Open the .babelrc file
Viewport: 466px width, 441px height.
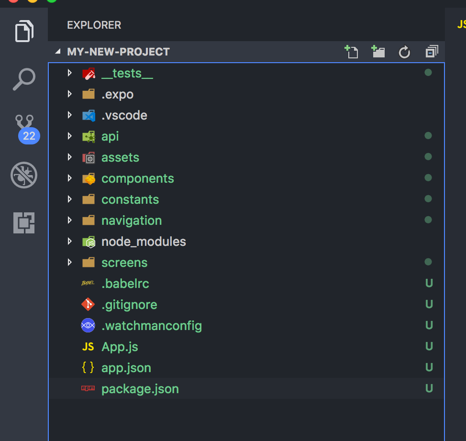[x=125, y=283]
